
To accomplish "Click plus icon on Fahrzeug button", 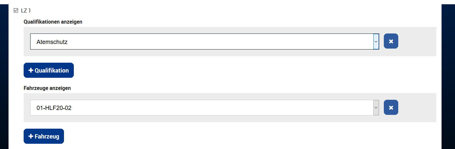I will click(31, 137).
